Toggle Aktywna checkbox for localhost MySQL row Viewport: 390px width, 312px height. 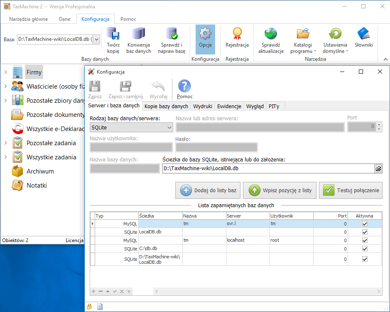point(365,240)
